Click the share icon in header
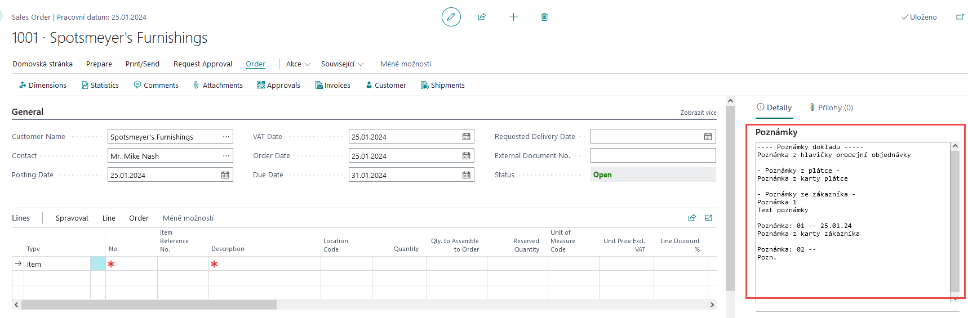 coord(482,17)
